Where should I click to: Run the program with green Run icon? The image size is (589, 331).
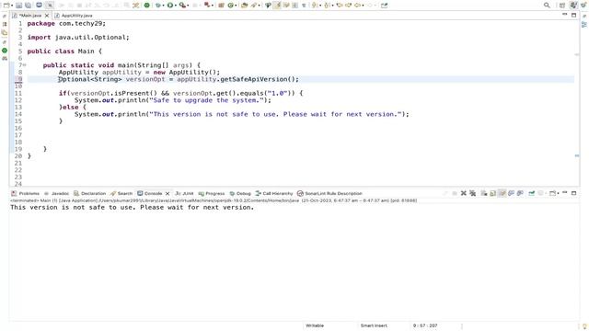169,6
